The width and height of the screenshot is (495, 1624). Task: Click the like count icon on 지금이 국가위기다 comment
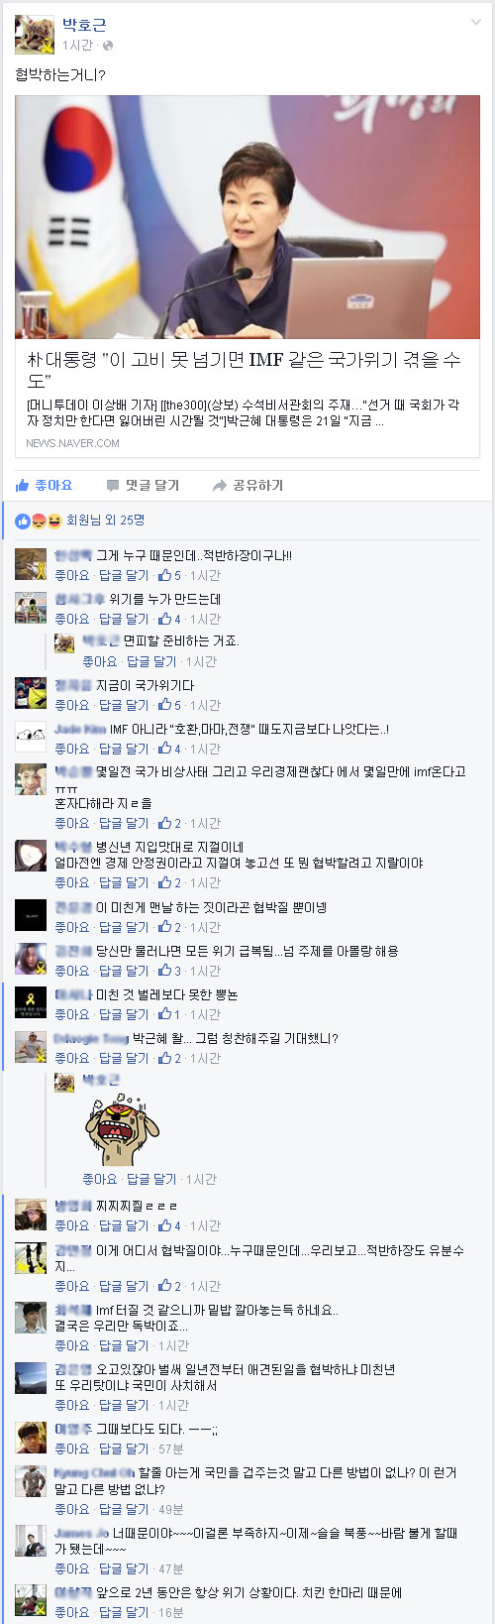164,705
